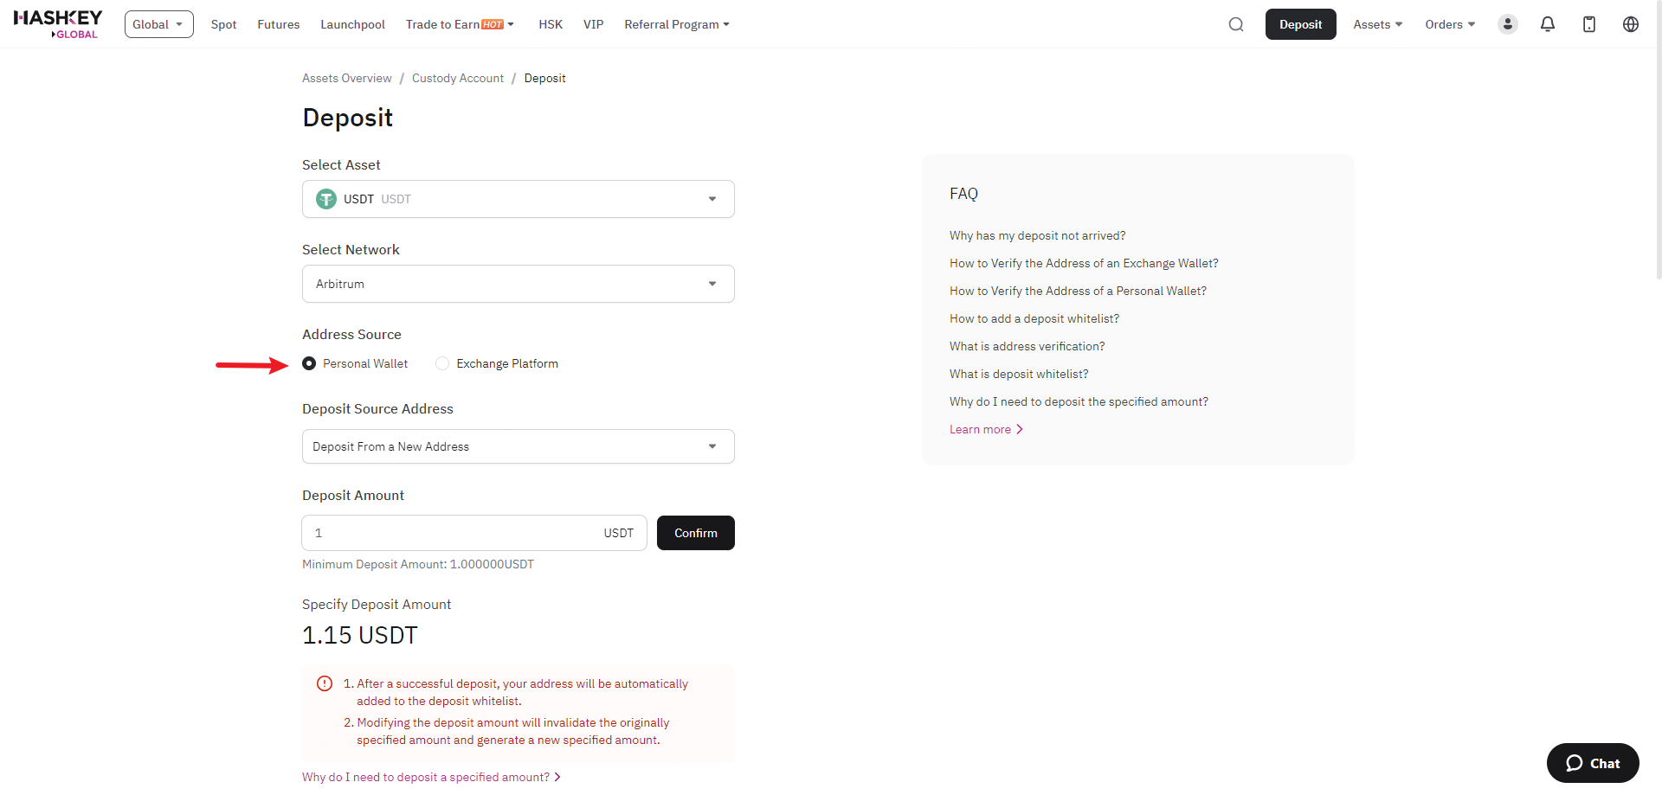Click the search magnifier icon
Image resolution: width=1662 pixels, height=795 pixels.
[1235, 24]
